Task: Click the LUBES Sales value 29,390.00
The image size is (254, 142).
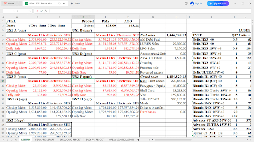Action: [176, 44]
